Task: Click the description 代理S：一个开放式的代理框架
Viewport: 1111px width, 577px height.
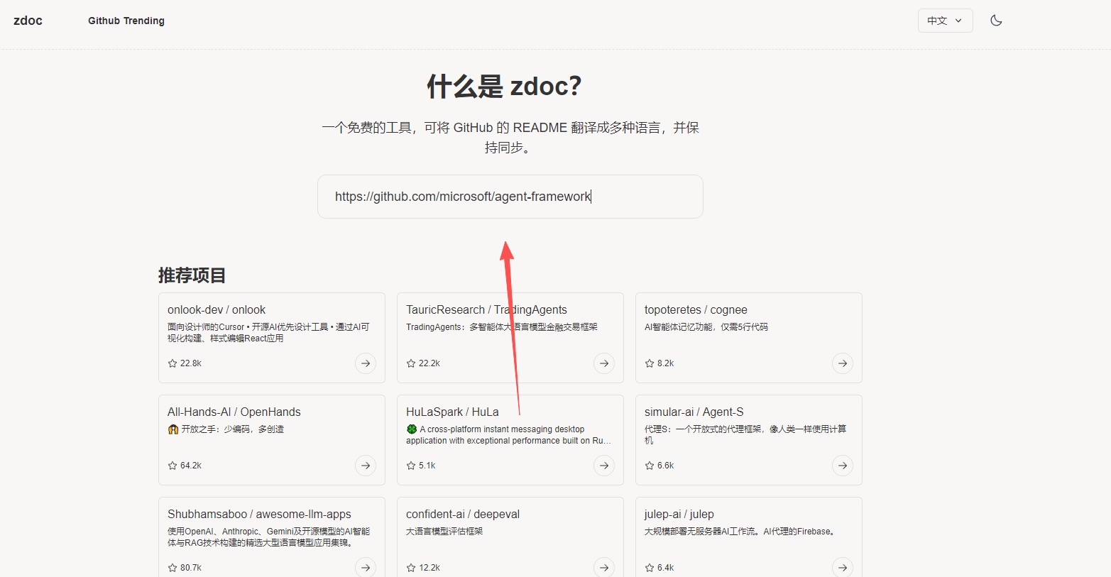Action: 745,435
